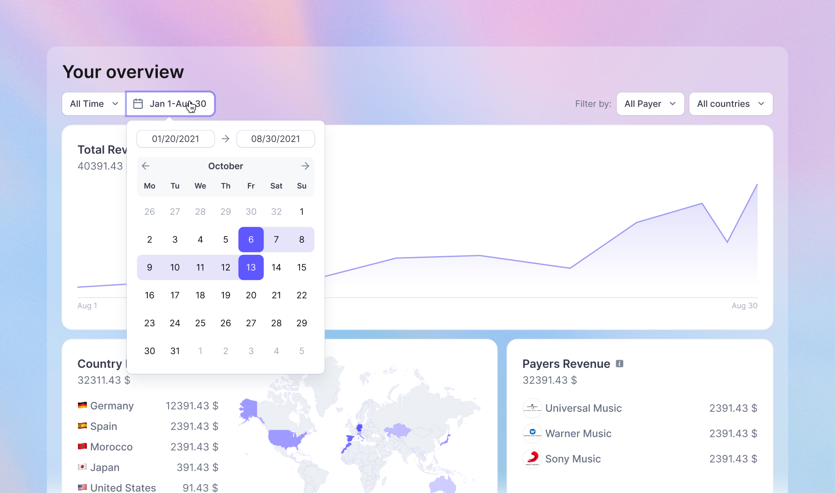
Task: Click the calendar icon in the date range selector
Action: tap(138, 104)
